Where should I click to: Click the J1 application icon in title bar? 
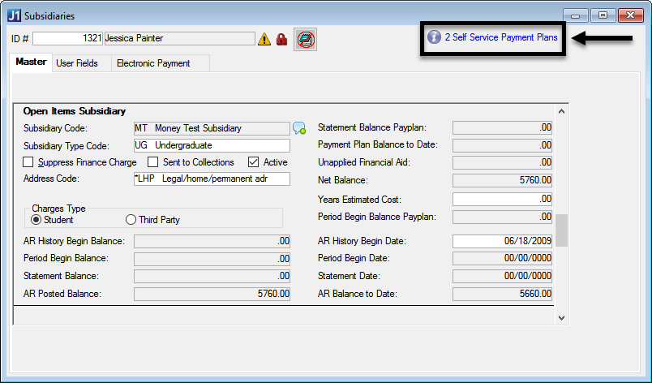click(14, 15)
